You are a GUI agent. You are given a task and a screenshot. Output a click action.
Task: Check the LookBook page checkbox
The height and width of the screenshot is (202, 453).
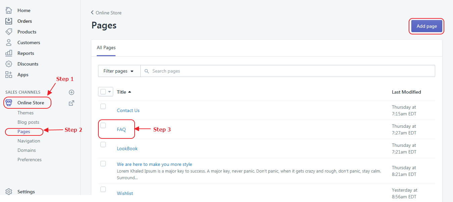coord(103,144)
